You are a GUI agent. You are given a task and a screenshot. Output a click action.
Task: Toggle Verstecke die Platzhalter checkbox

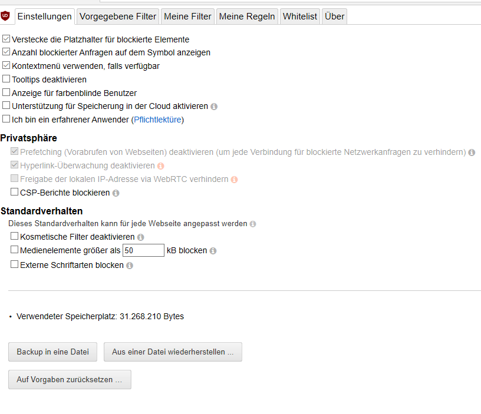point(6,39)
